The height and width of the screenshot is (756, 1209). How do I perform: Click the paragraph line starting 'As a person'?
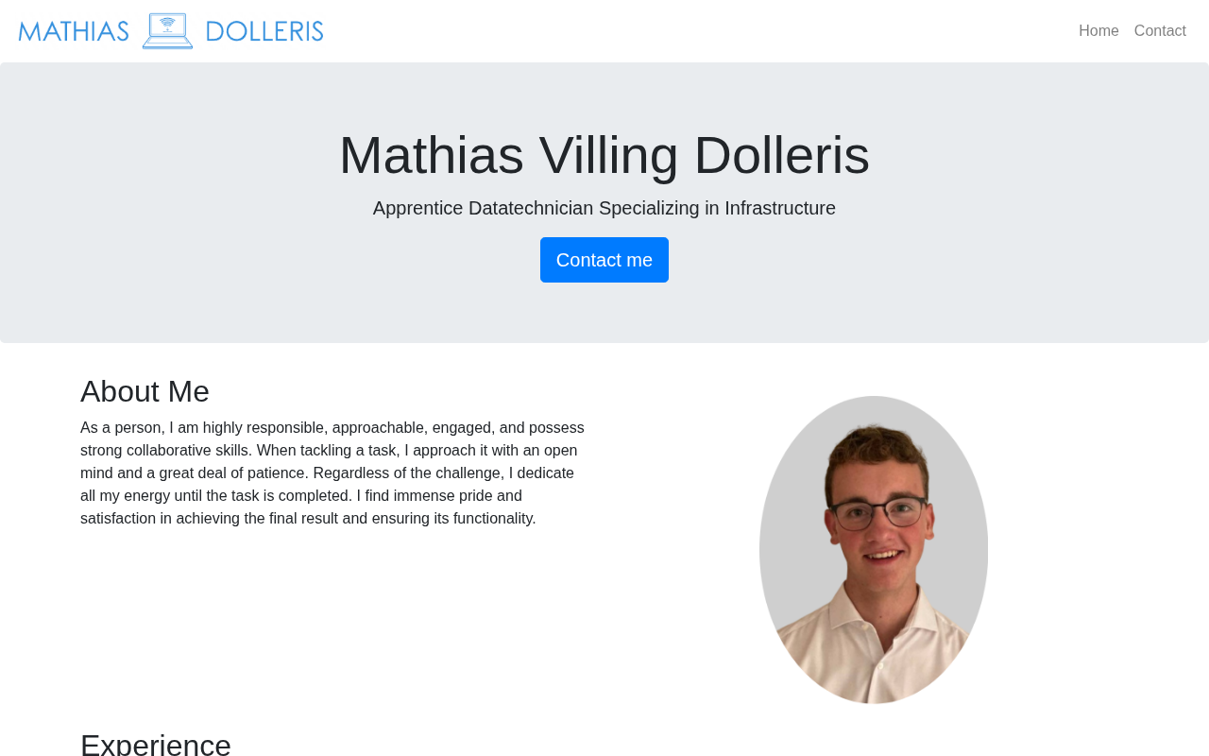pos(332,428)
